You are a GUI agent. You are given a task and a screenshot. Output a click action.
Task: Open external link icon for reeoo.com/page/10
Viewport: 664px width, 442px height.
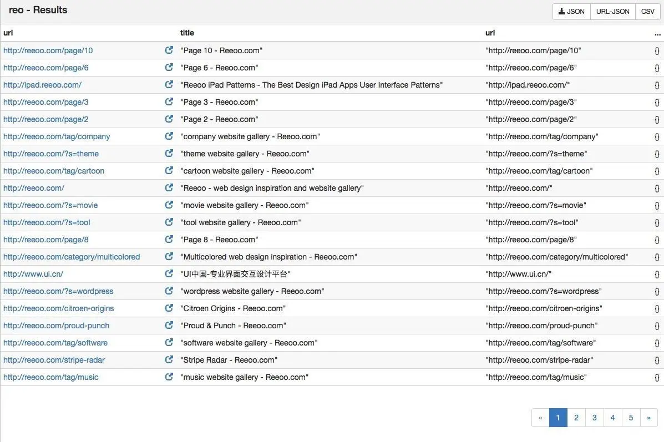(169, 50)
